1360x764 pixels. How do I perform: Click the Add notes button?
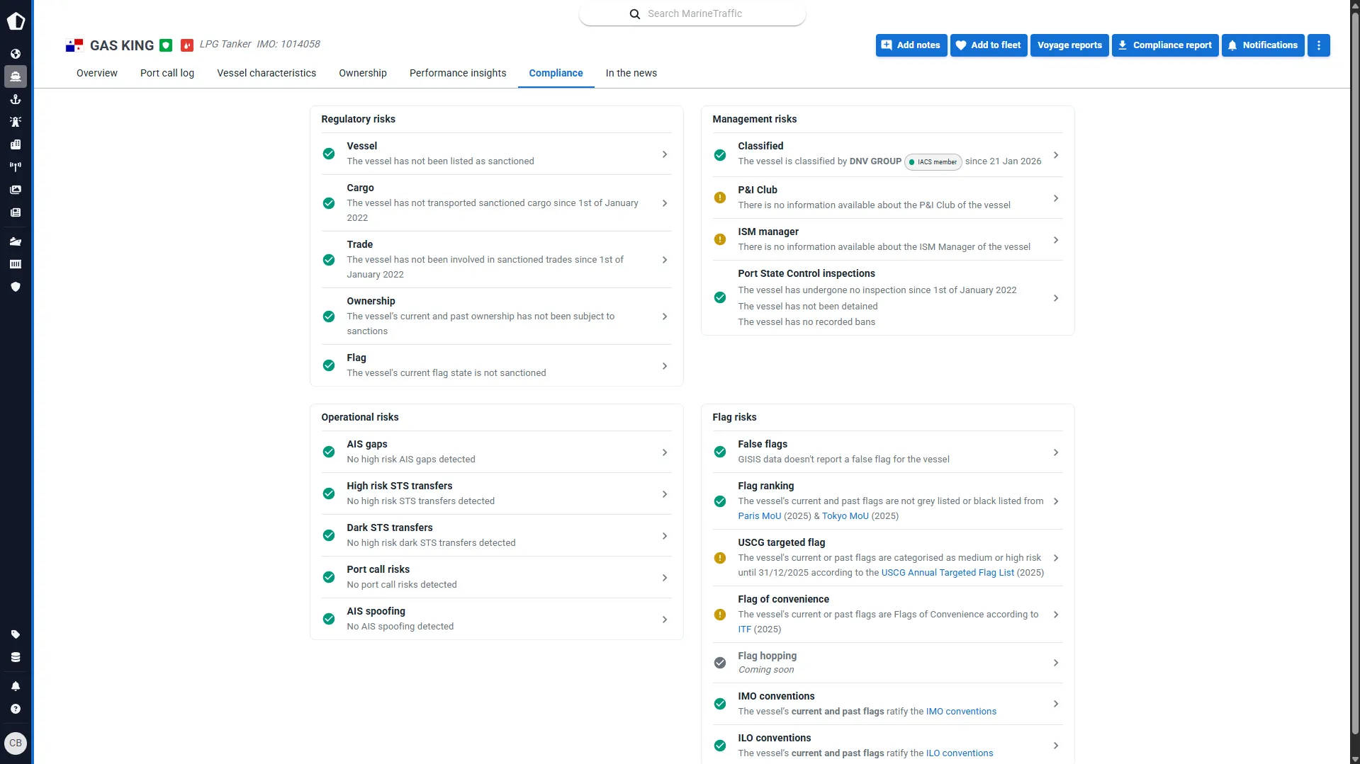911,45
